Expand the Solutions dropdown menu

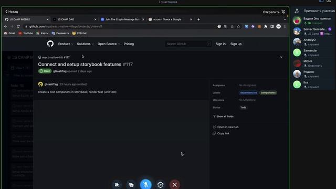(85, 44)
